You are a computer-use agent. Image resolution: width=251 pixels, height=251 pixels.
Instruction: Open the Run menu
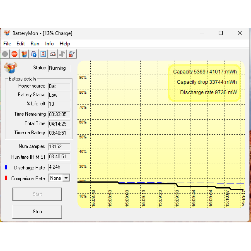pyautogui.click(x=35, y=44)
